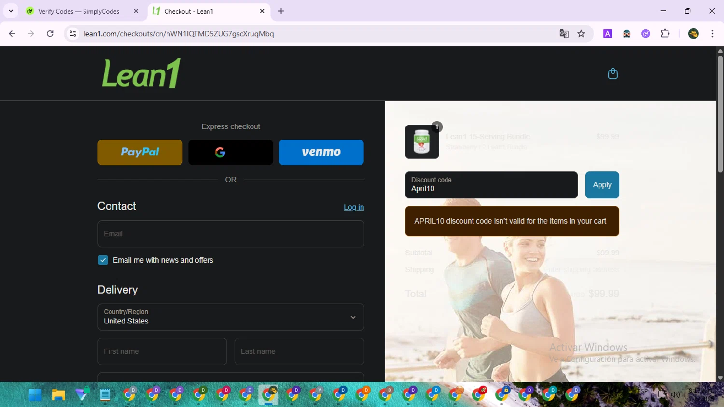Screen dimensions: 724x407
Task: Pay with the Google Pay button
Action: pyautogui.click(x=231, y=153)
